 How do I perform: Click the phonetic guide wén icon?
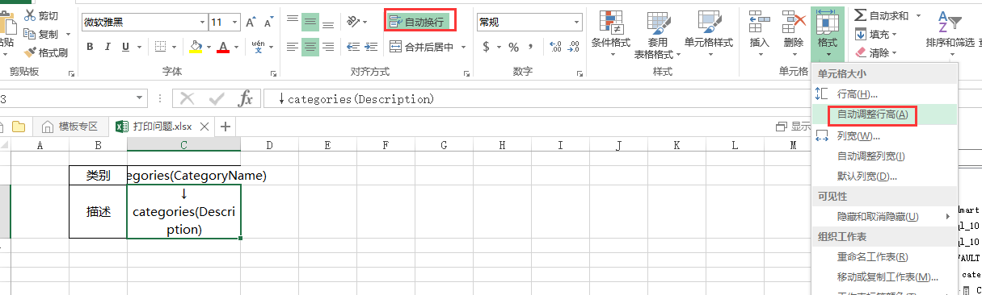[258, 47]
